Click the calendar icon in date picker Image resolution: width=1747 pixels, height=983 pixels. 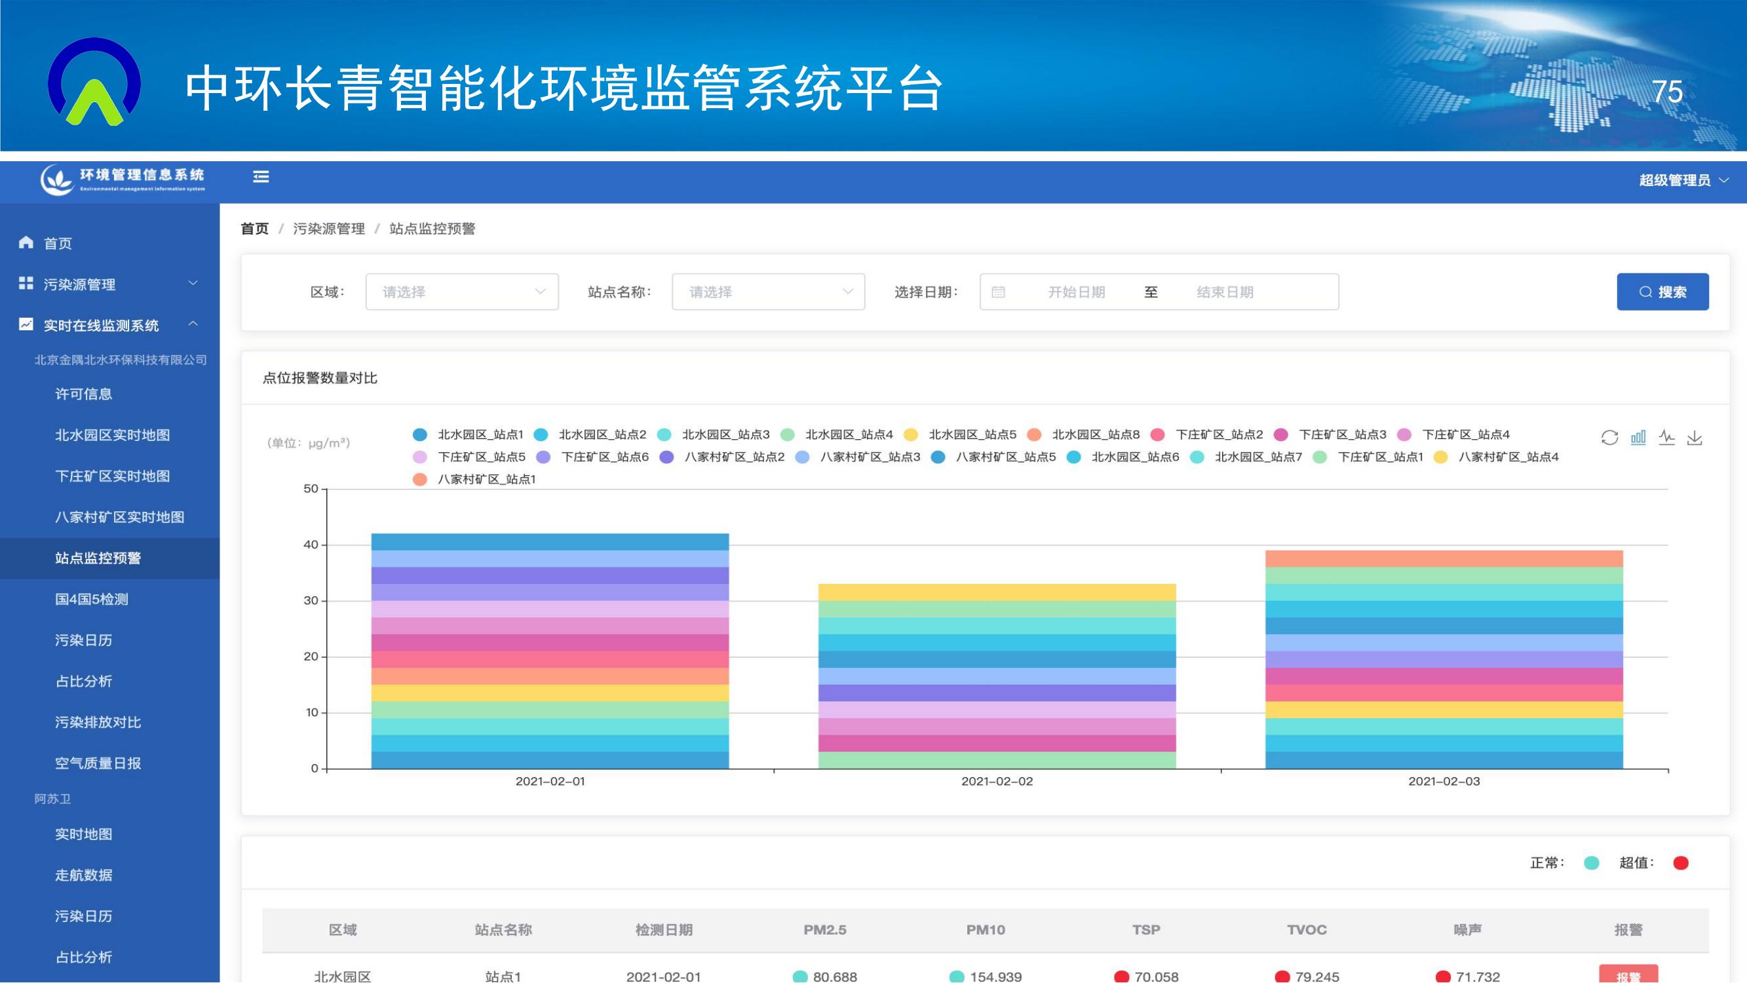(998, 292)
